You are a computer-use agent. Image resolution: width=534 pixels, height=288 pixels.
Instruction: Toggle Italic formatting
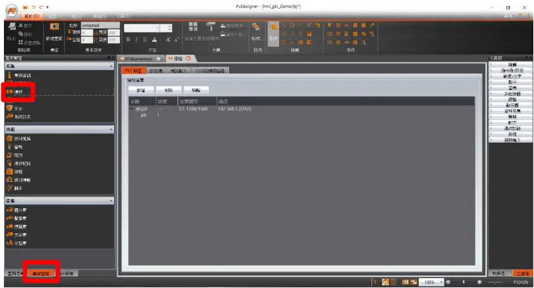[x=136, y=39]
